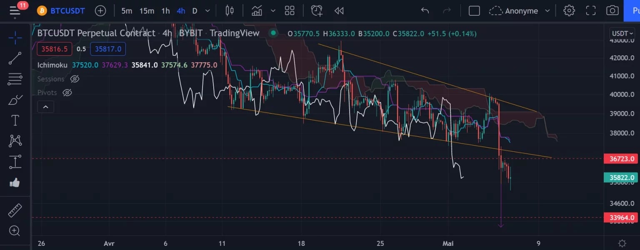The height and width of the screenshot is (250, 640).
Task: Toggle visibility of Pivots indicator
Action: point(67,93)
